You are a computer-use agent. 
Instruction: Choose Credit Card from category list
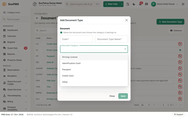click(x=94, y=76)
